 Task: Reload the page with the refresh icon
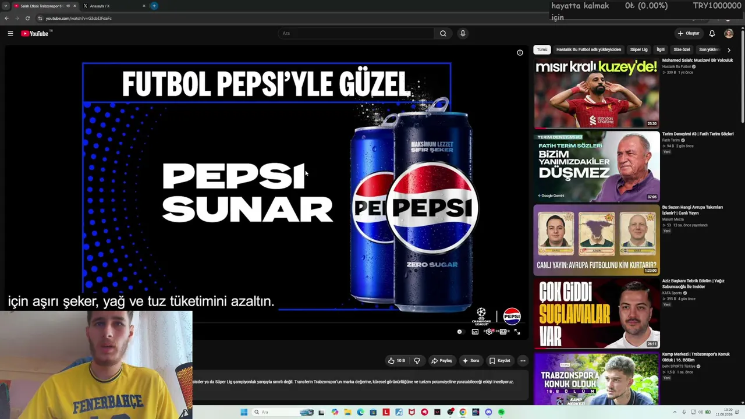27,18
